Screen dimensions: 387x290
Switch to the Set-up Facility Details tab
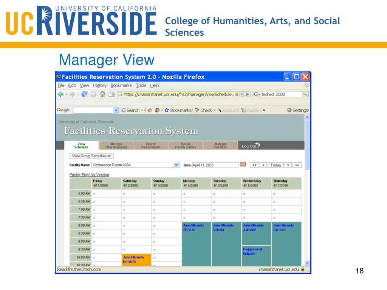[186, 145]
